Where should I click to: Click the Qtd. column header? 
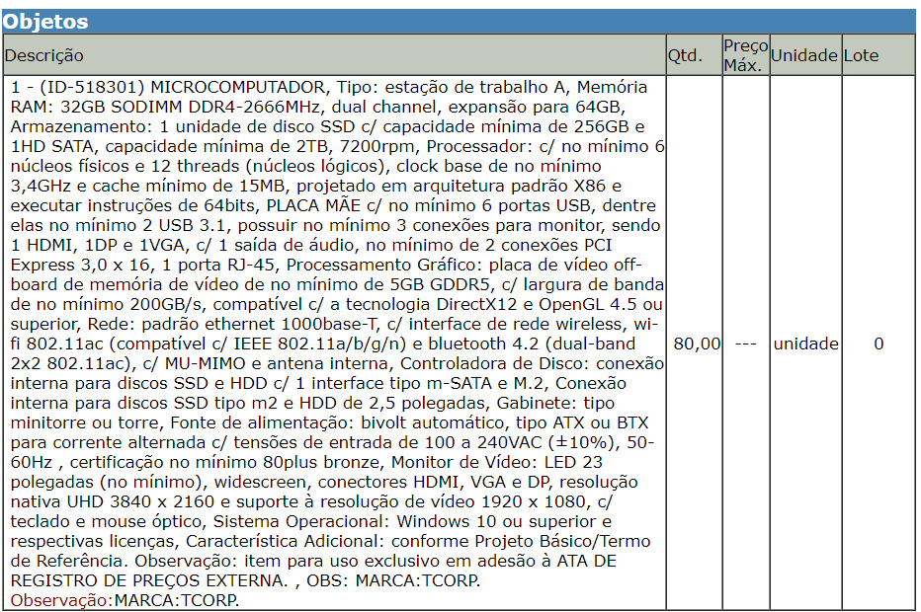(x=685, y=56)
